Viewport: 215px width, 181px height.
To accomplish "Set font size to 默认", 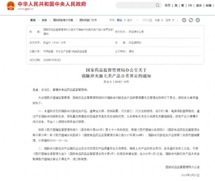I will [x=120, y=20].
